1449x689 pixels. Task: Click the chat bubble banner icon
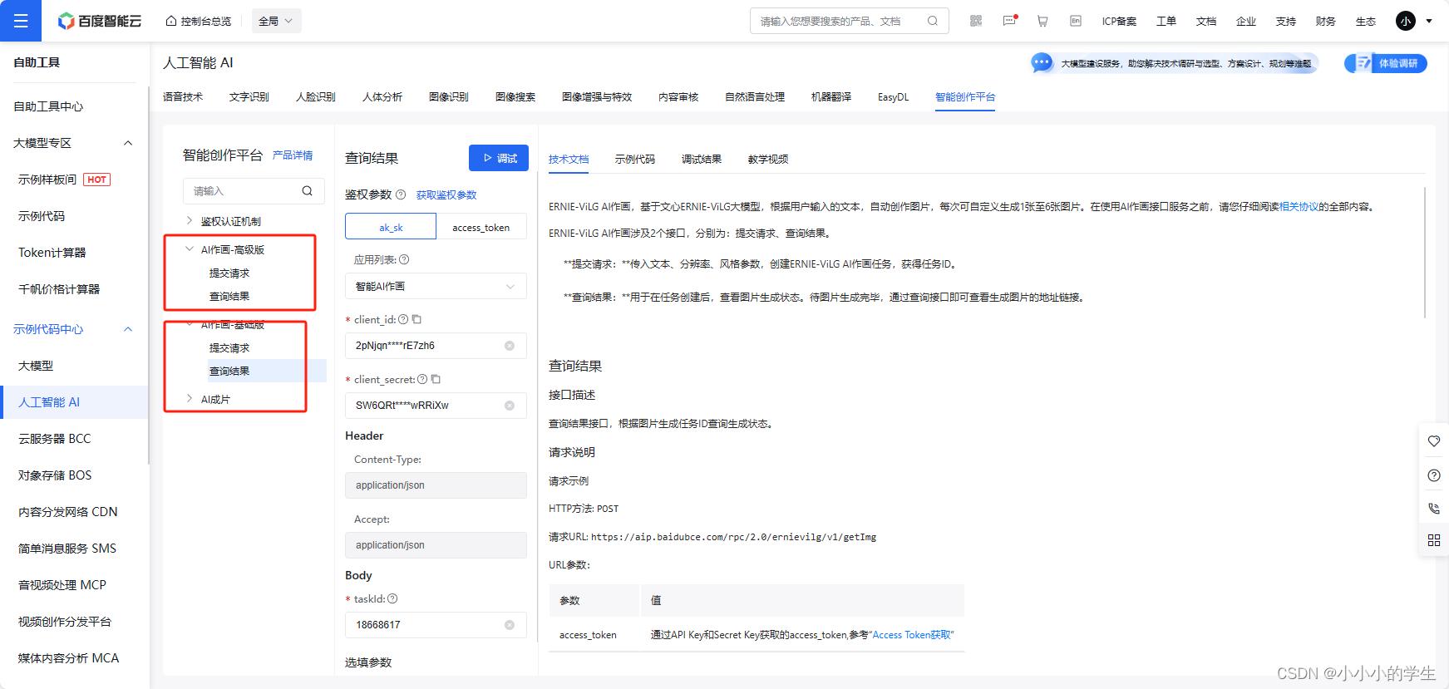(x=1042, y=63)
